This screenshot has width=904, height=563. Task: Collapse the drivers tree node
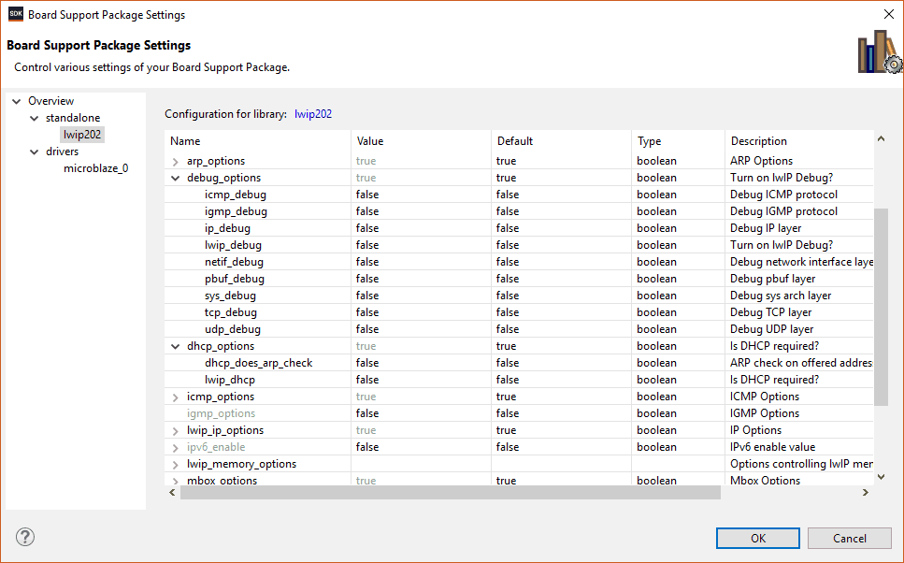(35, 152)
